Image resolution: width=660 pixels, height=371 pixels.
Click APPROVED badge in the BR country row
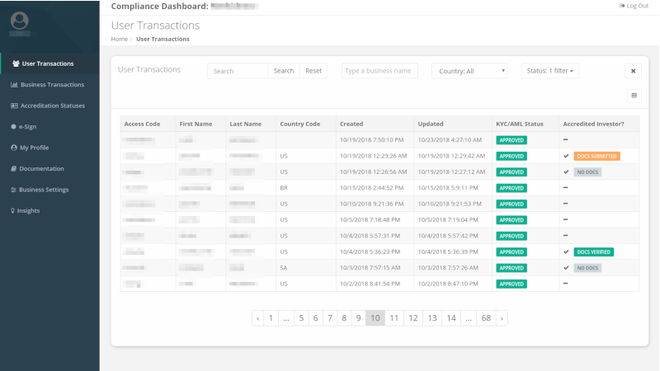tap(511, 188)
